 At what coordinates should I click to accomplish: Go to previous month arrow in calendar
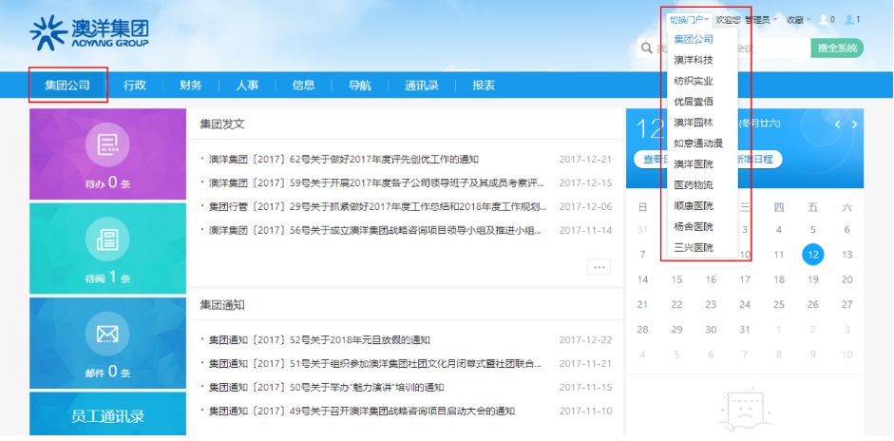[837, 125]
